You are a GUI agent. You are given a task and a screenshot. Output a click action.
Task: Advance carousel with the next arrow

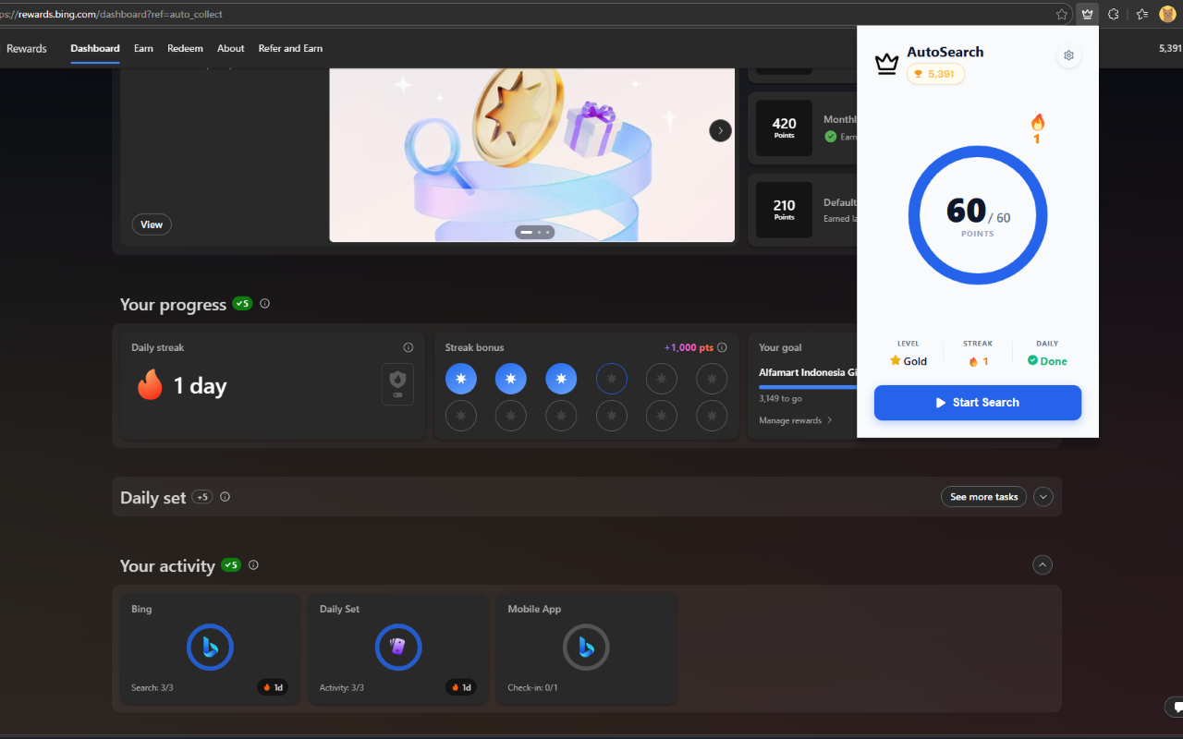tap(720, 130)
